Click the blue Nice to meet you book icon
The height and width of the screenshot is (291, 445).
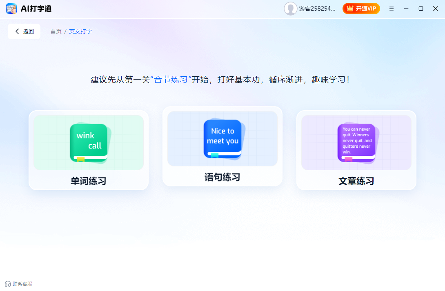pyautogui.click(x=222, y=138)
